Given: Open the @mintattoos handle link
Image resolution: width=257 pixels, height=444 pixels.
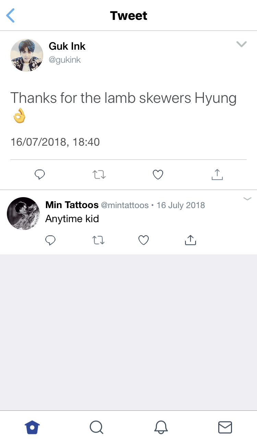Looking at the screenshot, I should (125, 205).
